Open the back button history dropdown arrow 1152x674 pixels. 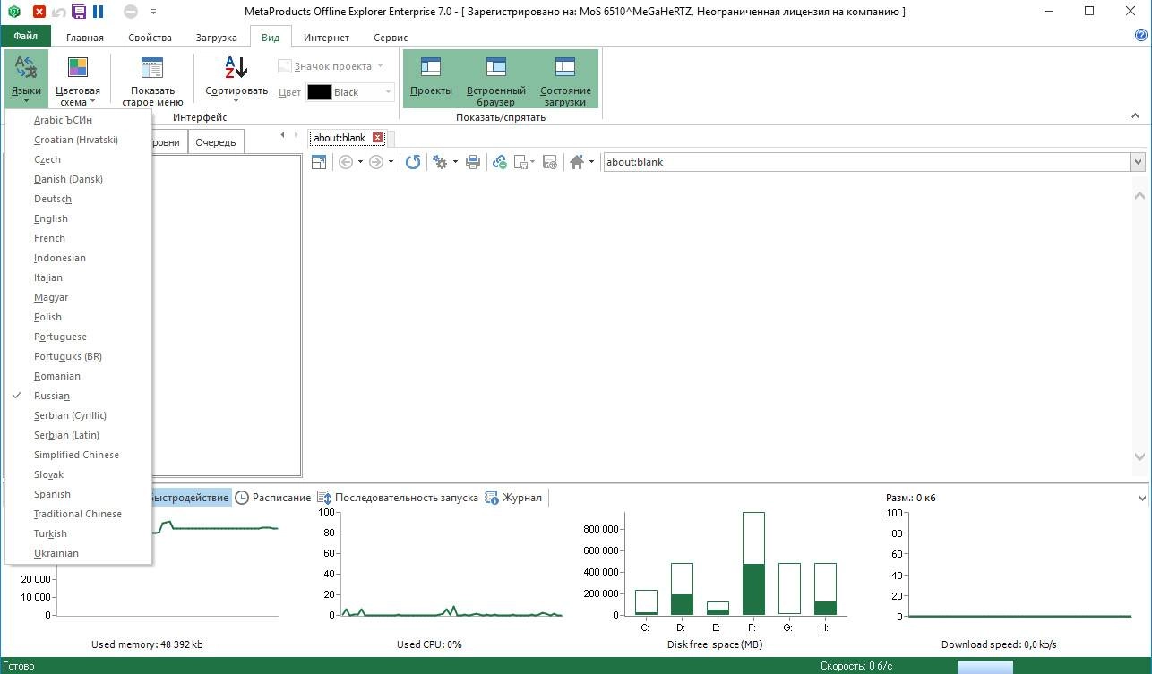(x=360, y=162)
